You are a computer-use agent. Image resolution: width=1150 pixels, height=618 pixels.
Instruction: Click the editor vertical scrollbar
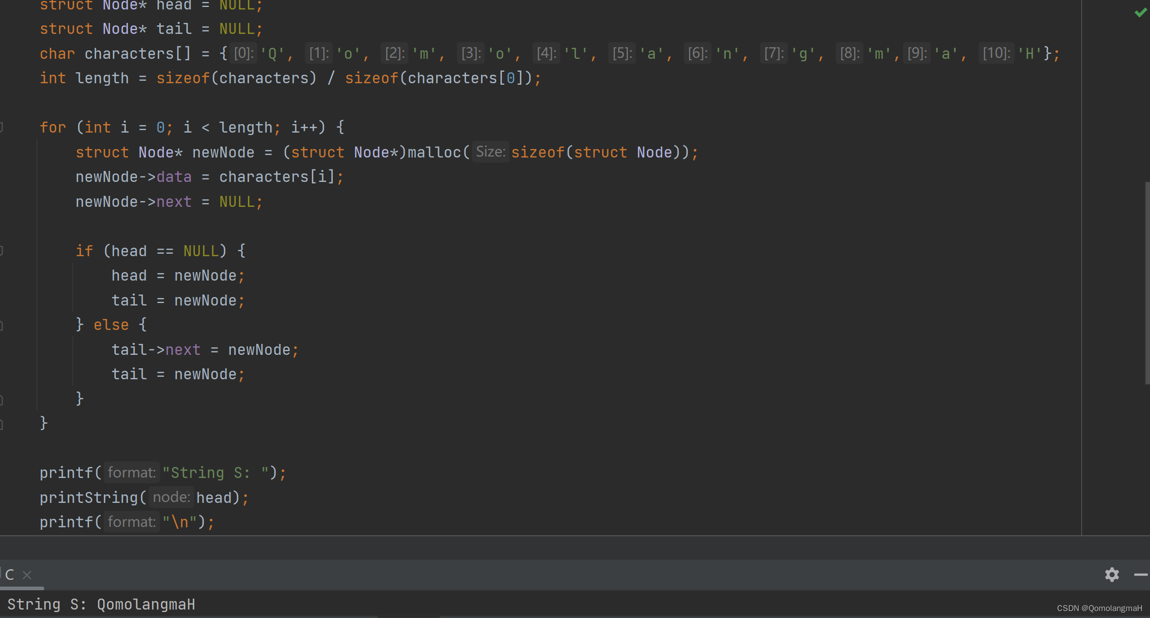(x=1147, y=283)
